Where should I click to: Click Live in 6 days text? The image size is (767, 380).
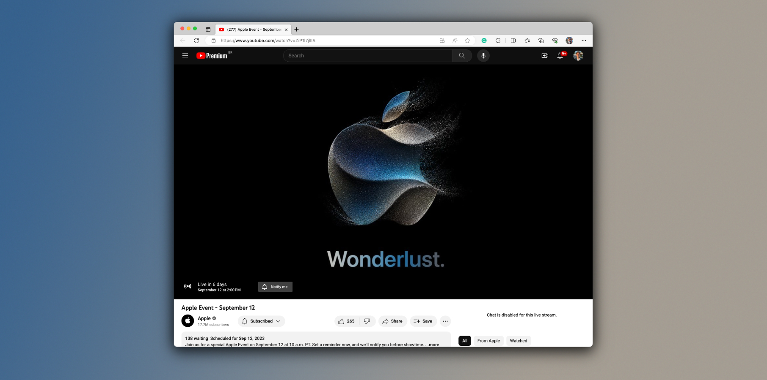[x=212, y=285]
